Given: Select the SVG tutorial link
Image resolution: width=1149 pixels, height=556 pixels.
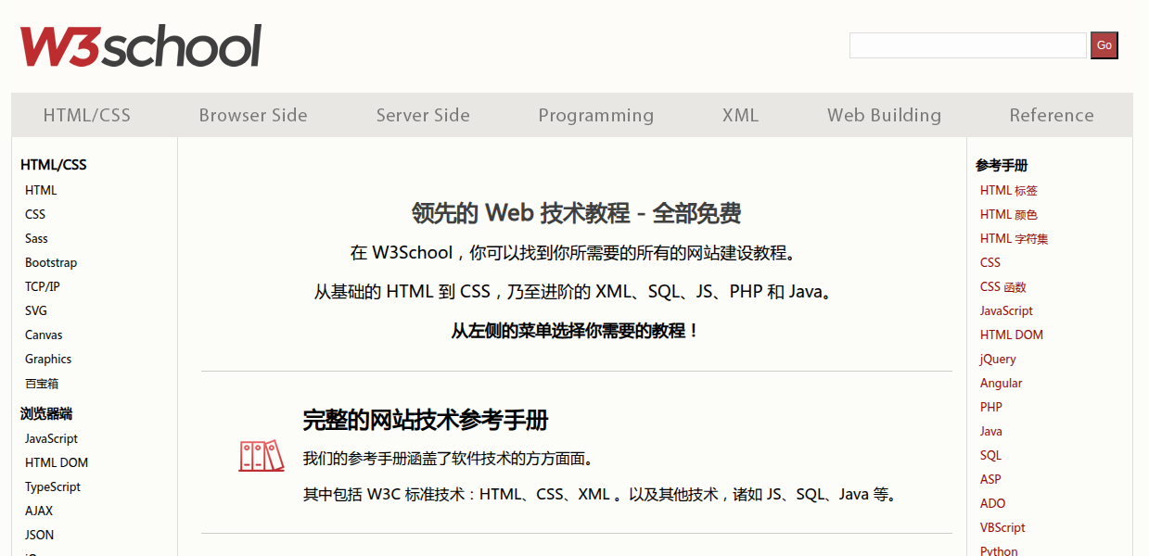Looking at the screenshot, I should coord(36,310).
